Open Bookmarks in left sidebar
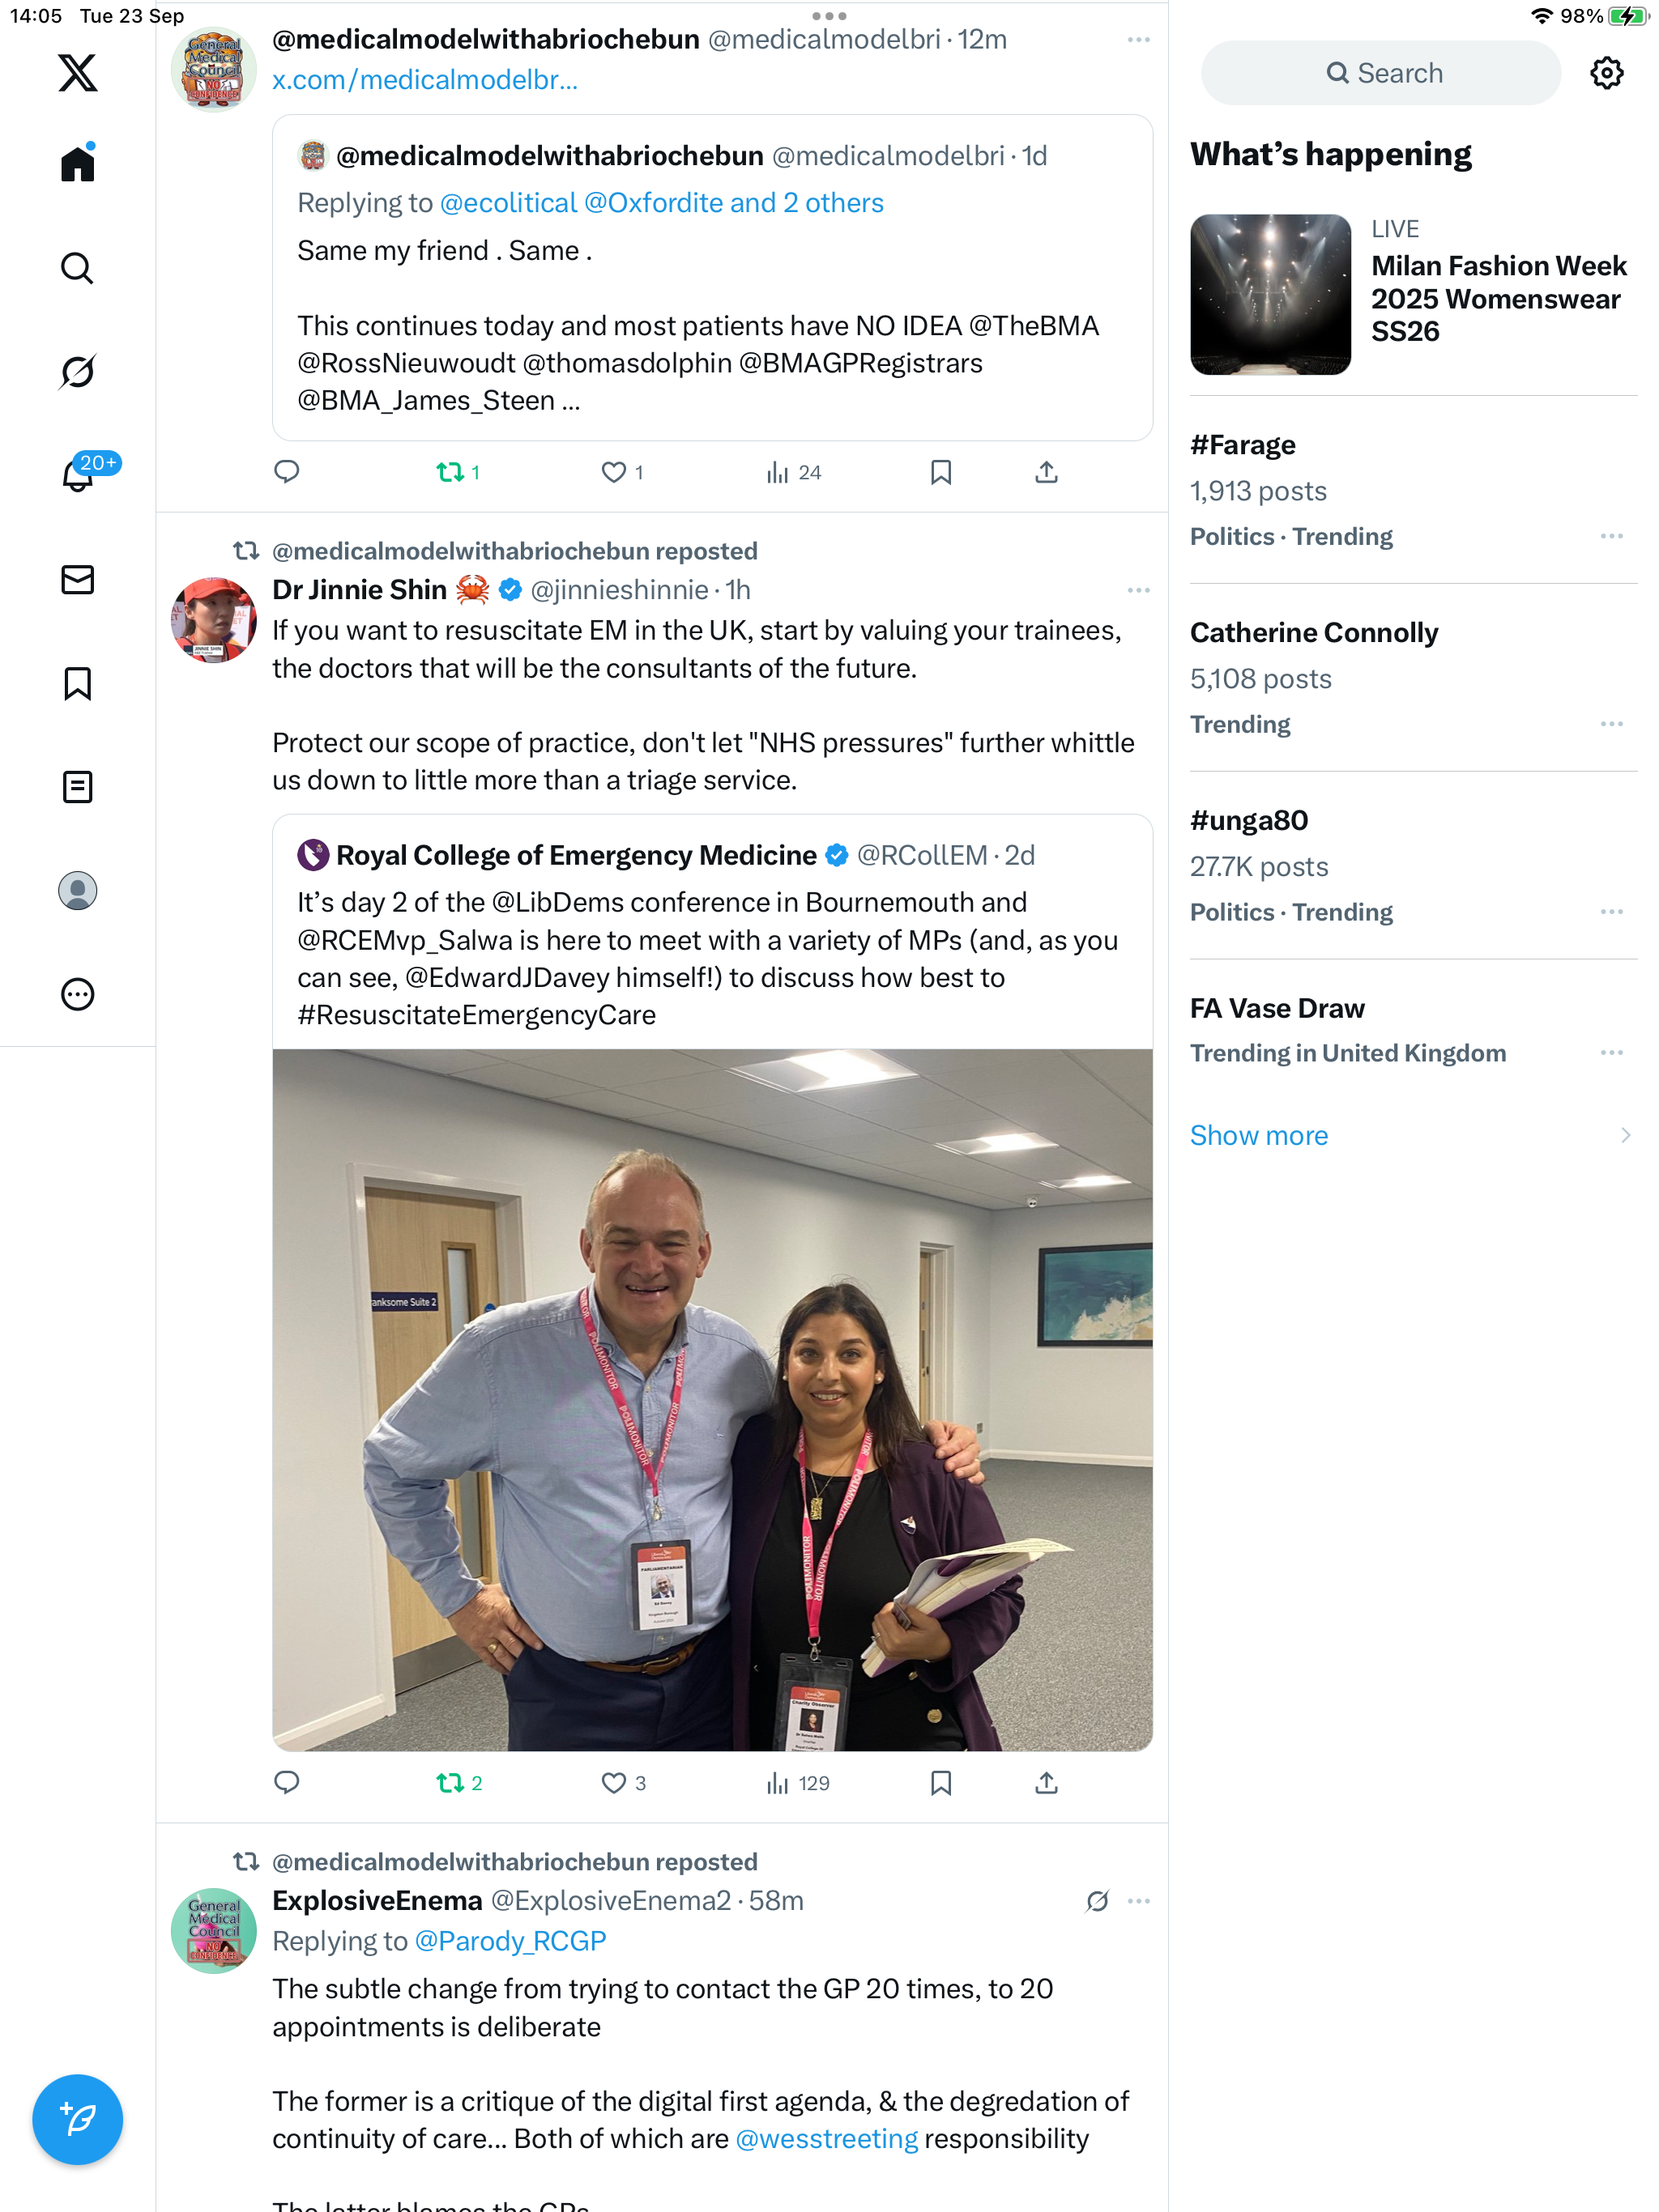 [77, 683]
